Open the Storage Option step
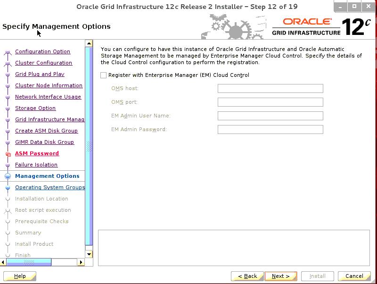Viewport: 377px width, 284px height. 35,108
